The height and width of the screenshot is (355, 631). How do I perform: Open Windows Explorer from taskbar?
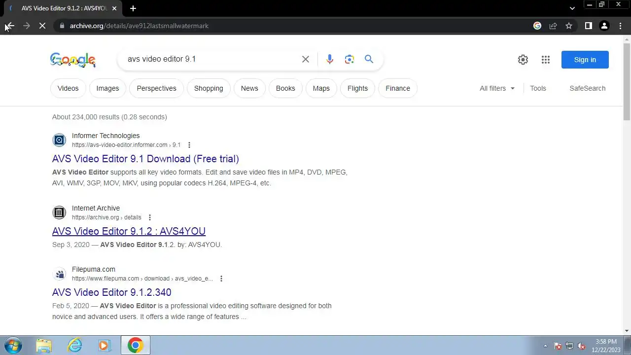[44, 345]
